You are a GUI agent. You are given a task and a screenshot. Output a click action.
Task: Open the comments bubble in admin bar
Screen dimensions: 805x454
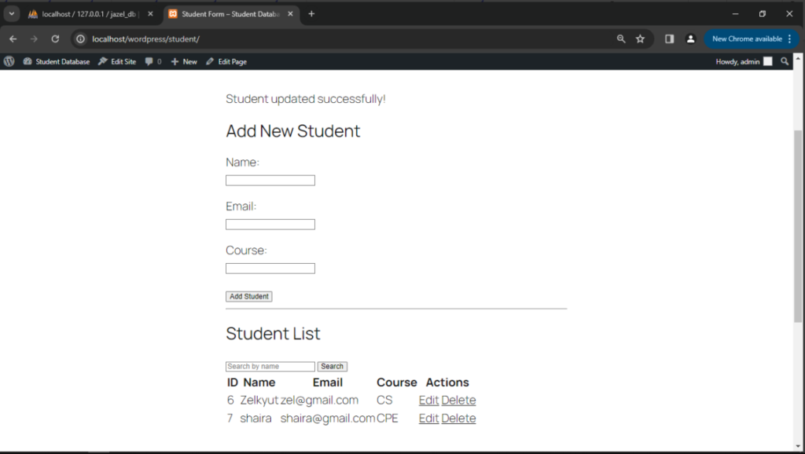(x=153, y=61)
